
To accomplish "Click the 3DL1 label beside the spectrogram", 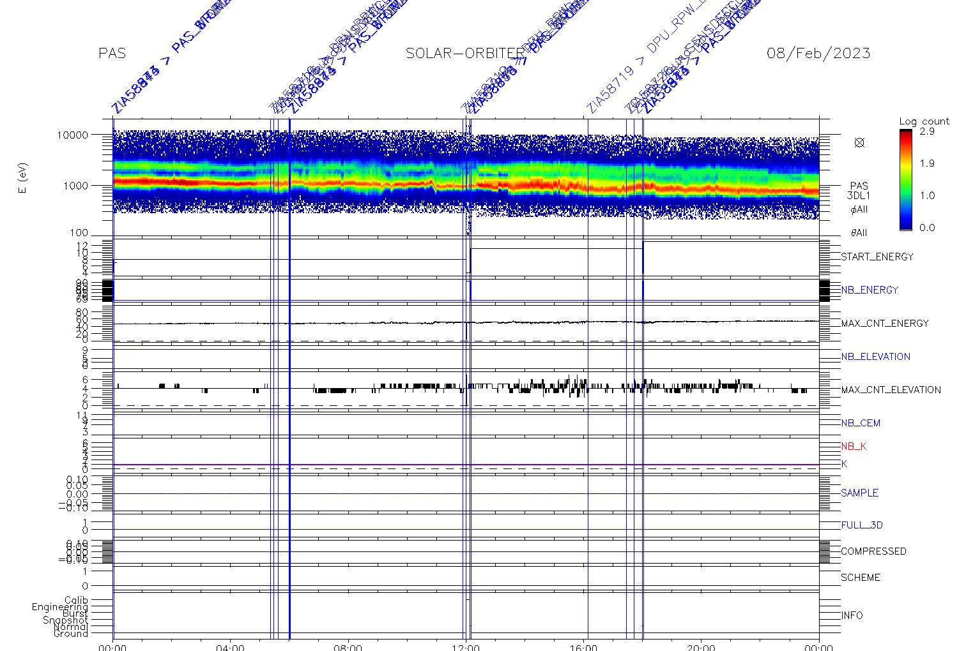I will 859,197.
